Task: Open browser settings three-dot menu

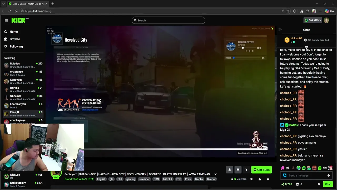Action: click(320, 11)
